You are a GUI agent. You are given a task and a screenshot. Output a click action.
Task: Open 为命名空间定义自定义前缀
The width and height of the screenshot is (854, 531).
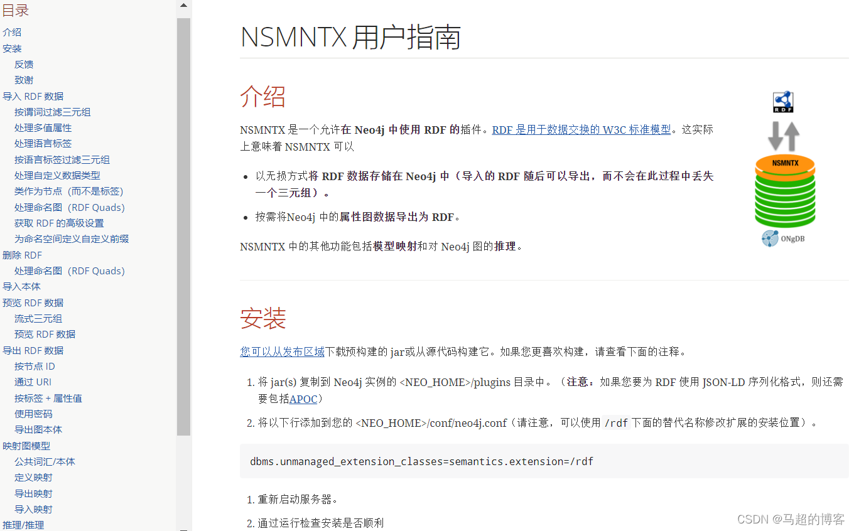tap(72, 239)
